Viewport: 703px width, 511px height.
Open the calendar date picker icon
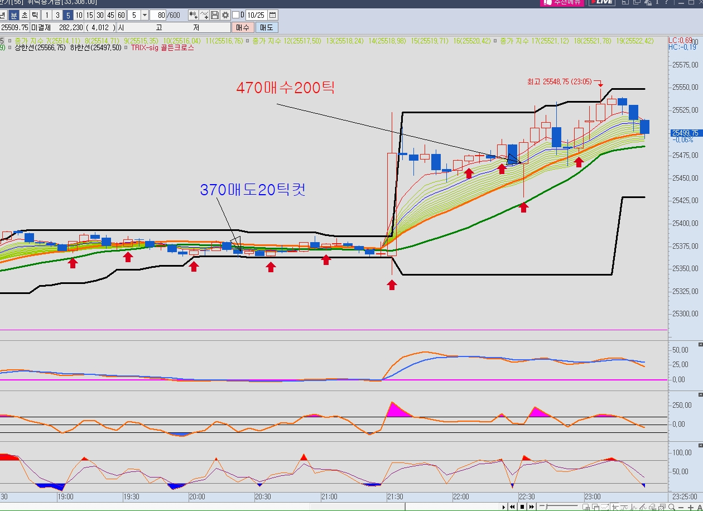click(274, 15)
